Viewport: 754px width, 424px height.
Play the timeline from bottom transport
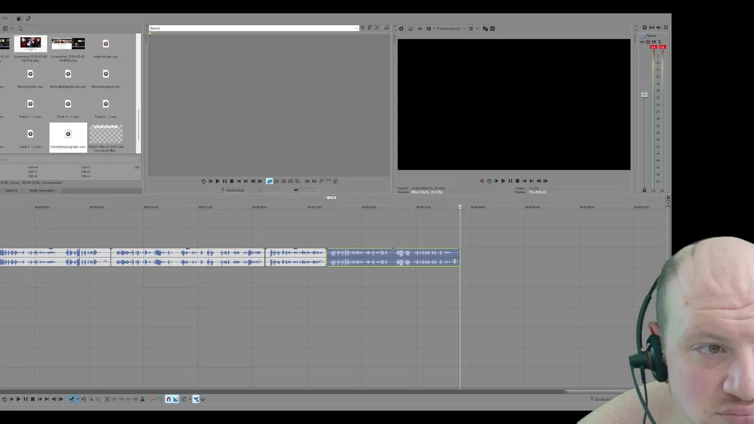tap(18, 399)
